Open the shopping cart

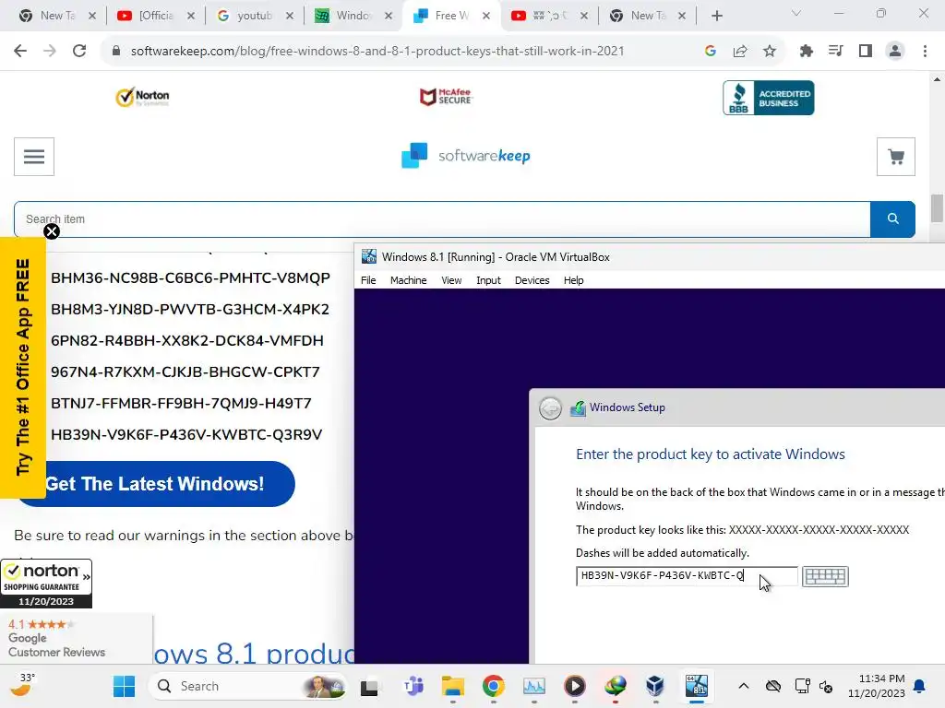click(895, 157)
